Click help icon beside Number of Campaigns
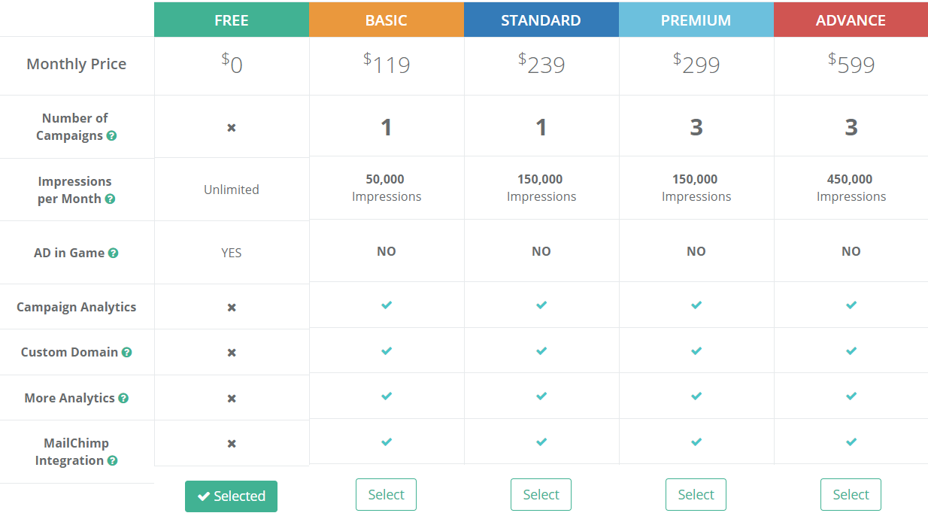Viewport: 928px width, 519px height. (x=111, y=136)
